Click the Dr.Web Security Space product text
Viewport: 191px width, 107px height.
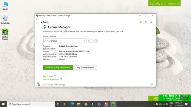68,46
